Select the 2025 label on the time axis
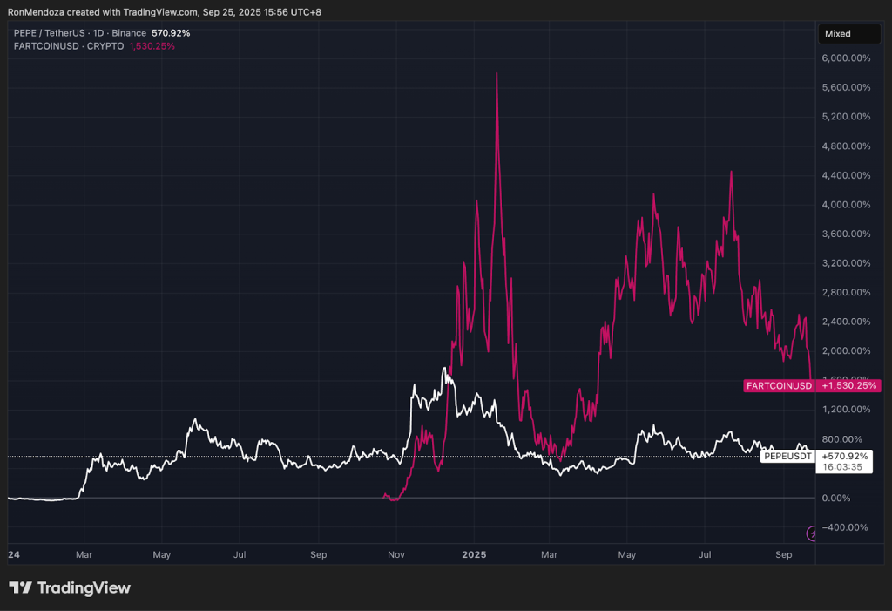892x611 pixels. click(474, 554)
